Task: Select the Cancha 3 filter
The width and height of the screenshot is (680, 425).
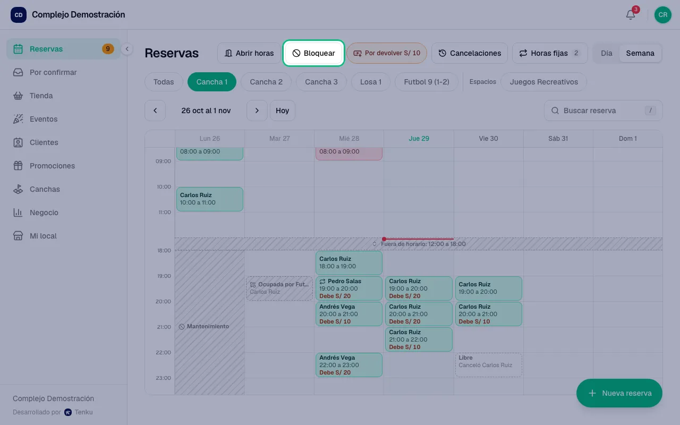Action: 321,82
